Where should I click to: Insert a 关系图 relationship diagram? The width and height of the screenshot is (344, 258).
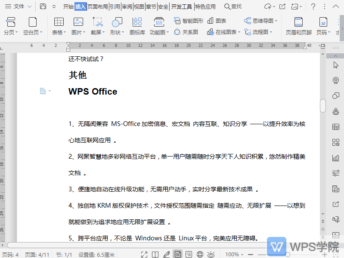click(186, 32)
